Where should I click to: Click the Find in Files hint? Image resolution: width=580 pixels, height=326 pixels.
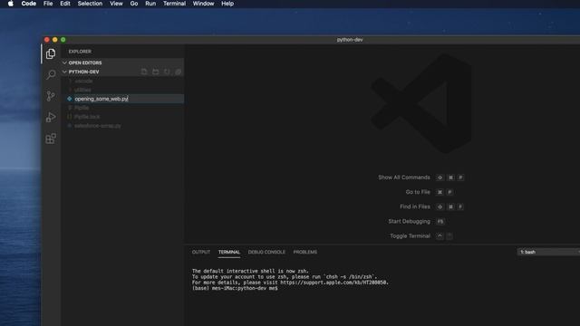coord(415,206)
